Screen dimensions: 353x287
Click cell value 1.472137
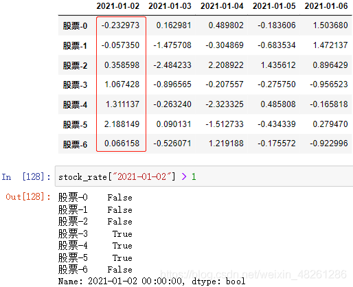click(330, 45)
